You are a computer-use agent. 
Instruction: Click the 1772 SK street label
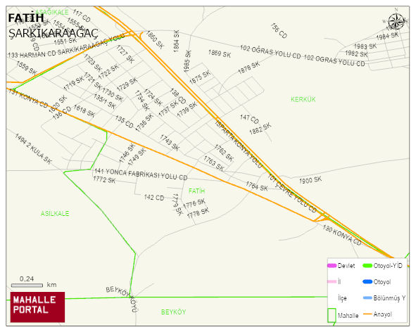(104, 180)
